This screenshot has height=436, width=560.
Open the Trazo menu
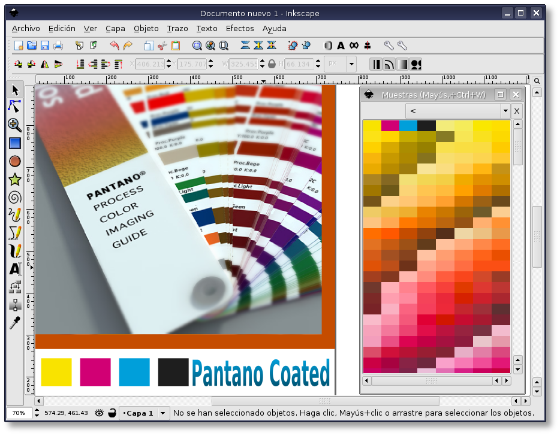tap(177, 29)
